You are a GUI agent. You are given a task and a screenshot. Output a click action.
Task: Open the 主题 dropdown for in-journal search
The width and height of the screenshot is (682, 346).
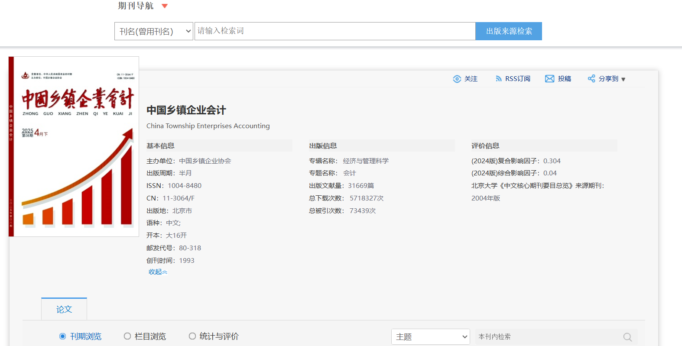coord(430,337)
